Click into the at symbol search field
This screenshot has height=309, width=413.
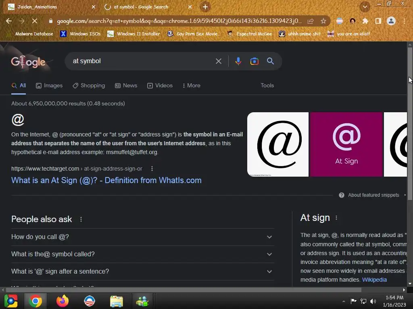click(142, 61)
